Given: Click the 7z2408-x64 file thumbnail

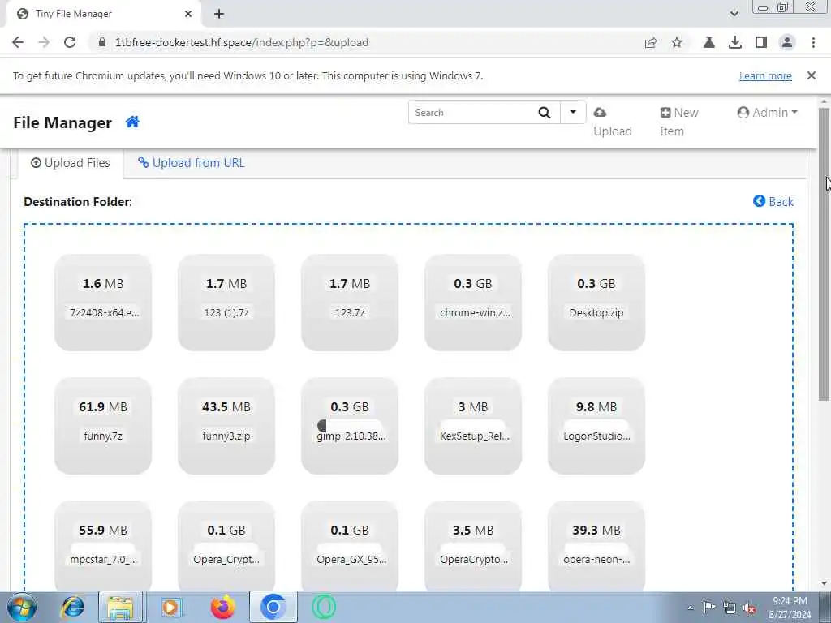Looking at the screenshot, I should pos(103,303).
